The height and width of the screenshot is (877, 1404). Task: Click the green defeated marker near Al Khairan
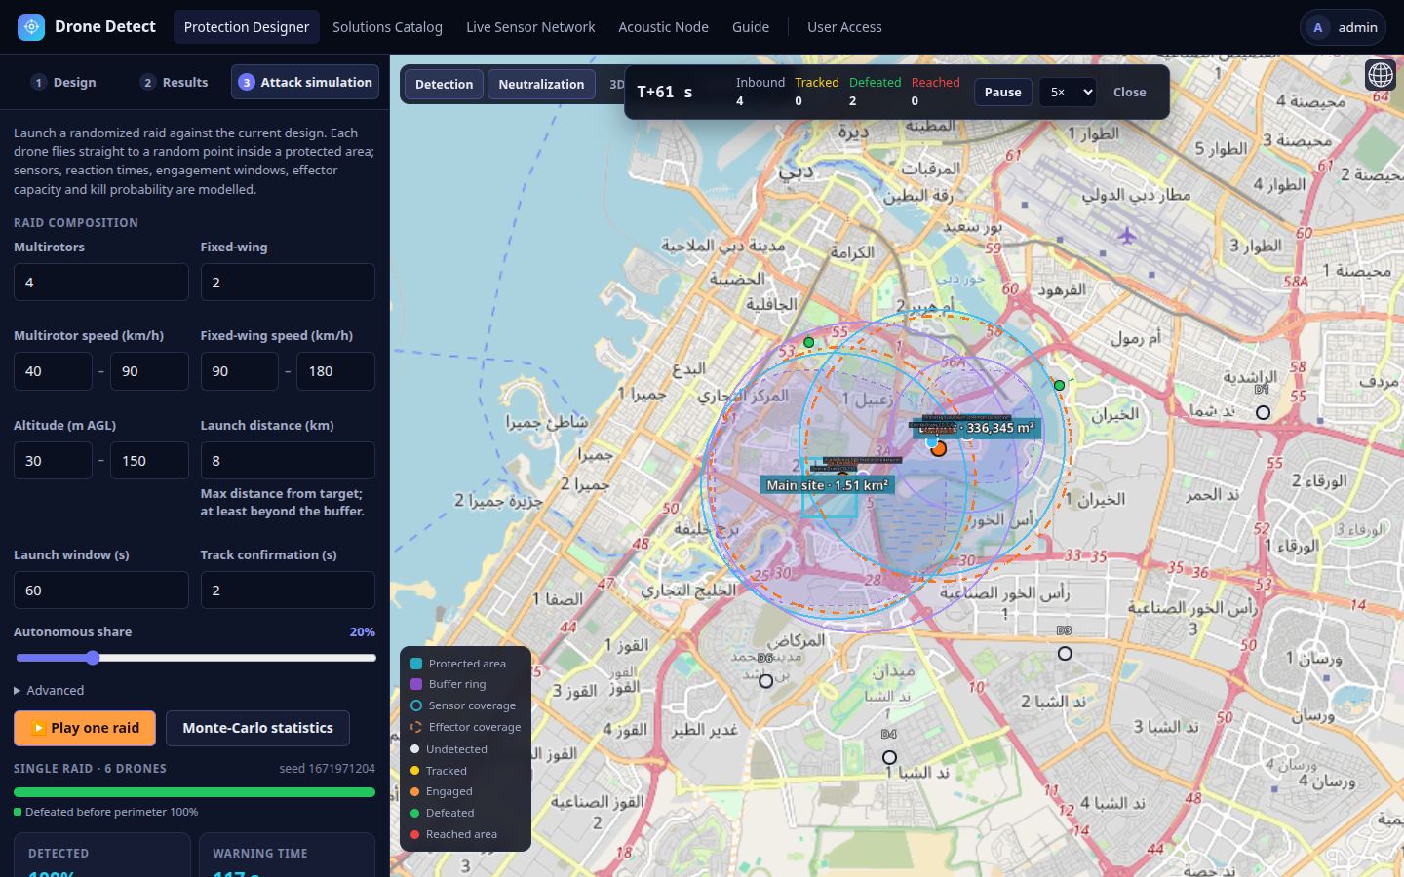(x=1060, y=385)
